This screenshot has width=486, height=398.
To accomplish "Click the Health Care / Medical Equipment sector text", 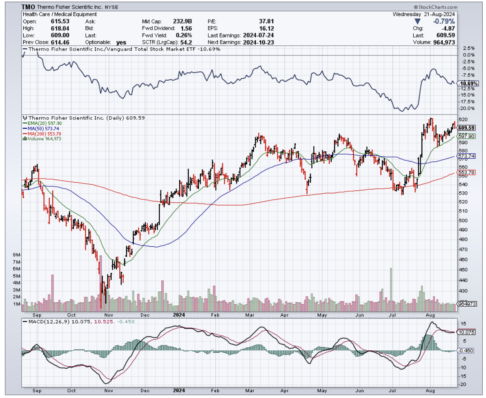I will (58, 14).
